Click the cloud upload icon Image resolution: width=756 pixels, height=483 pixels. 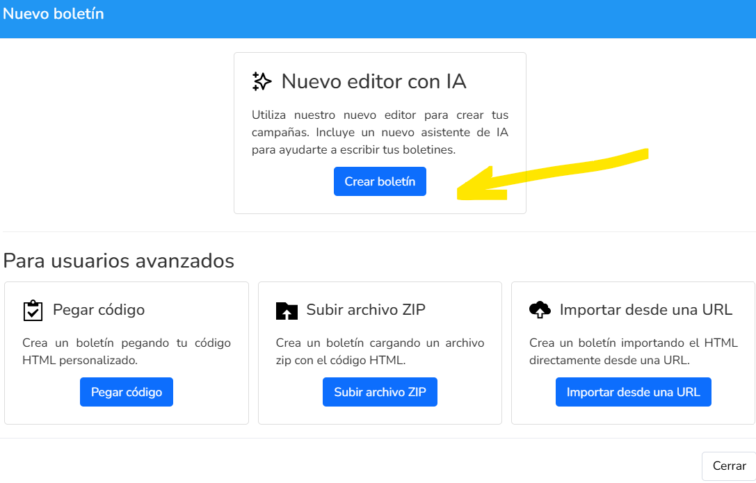[540, 310]
